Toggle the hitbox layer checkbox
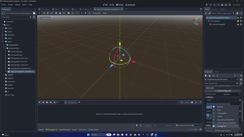This screenshot has width=244, height=137. tap(213, 116)
